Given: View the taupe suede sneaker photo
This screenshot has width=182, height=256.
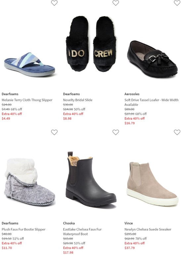Looking at the screenshot, I should click(152, 184).
